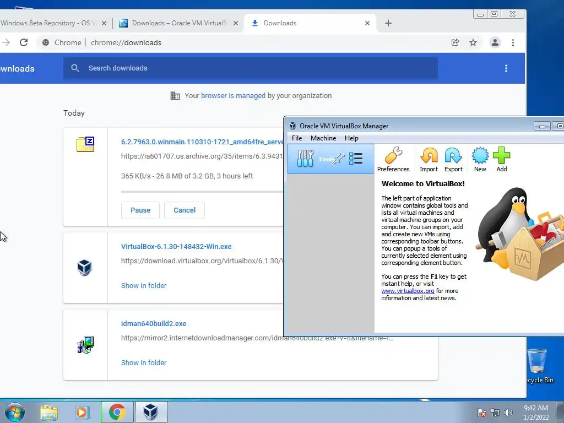Click the VirtualBox installer file icon
The width and height of the screenshot is (564, 423).
pos(85,268)
